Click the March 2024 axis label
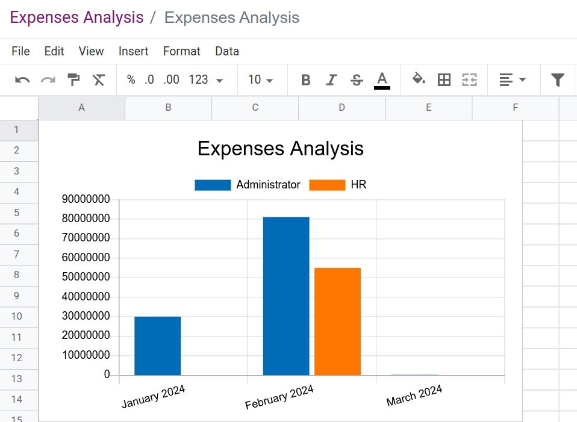Image resolution: width=577 pixels, height=422 pixels. 414,396
